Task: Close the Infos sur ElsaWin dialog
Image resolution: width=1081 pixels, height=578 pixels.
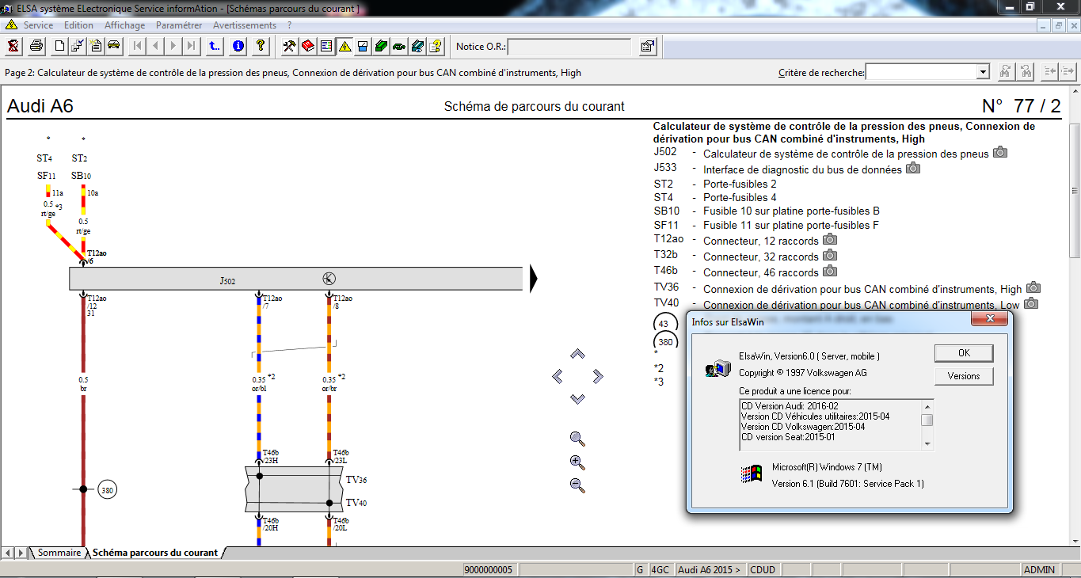Action: click(989, 319)
